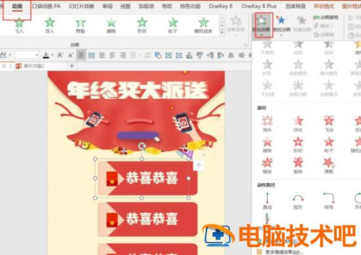Apply the 形状 entrance animation in ribbon gallery
Image resolution: width=361 pixels, height=255 pixels.
(142, 26)
